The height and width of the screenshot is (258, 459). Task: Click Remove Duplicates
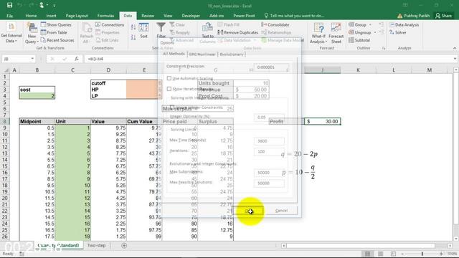pyautogui.click(x=238, y=32)
